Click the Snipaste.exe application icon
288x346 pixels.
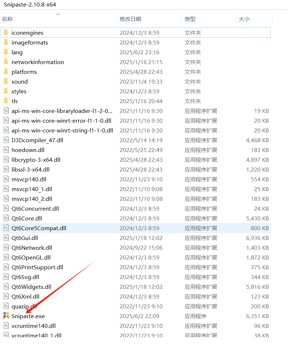pos(6,316)
